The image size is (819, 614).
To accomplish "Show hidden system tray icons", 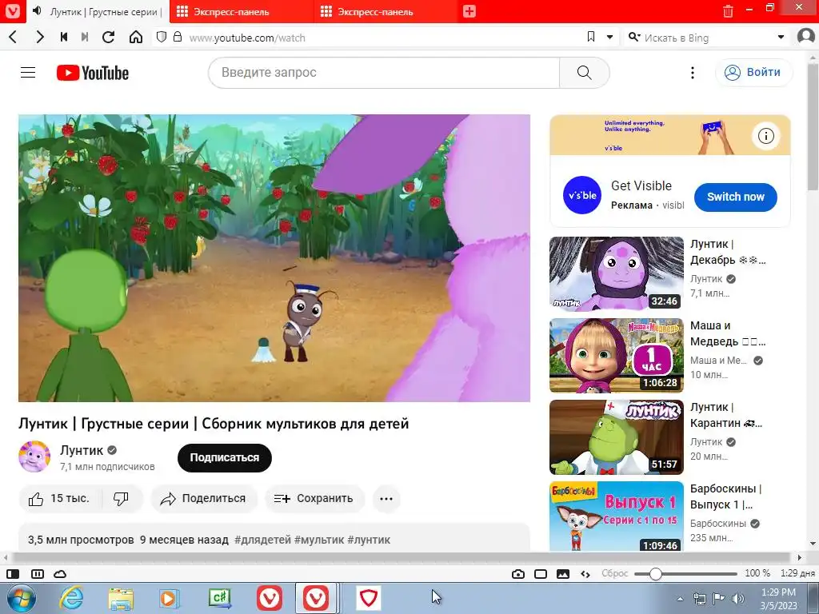I will [680, 599].
